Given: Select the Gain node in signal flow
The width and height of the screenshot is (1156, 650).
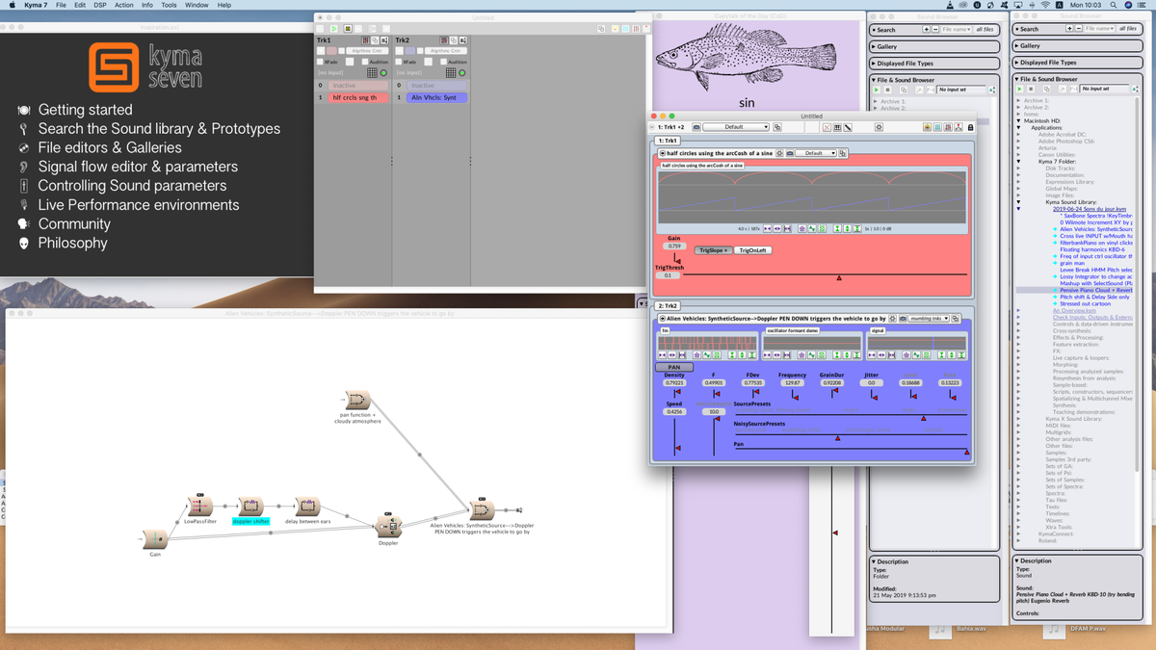Looking at the screenshot, I should tap(155, 538).
